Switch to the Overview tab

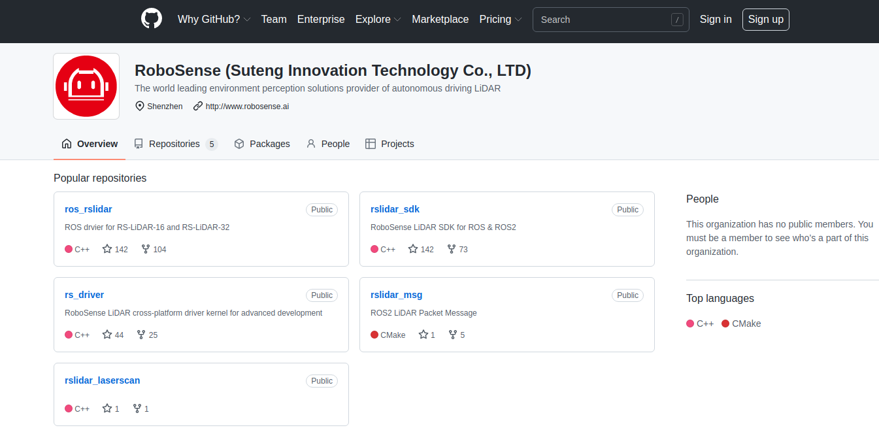tap(90, 144)
